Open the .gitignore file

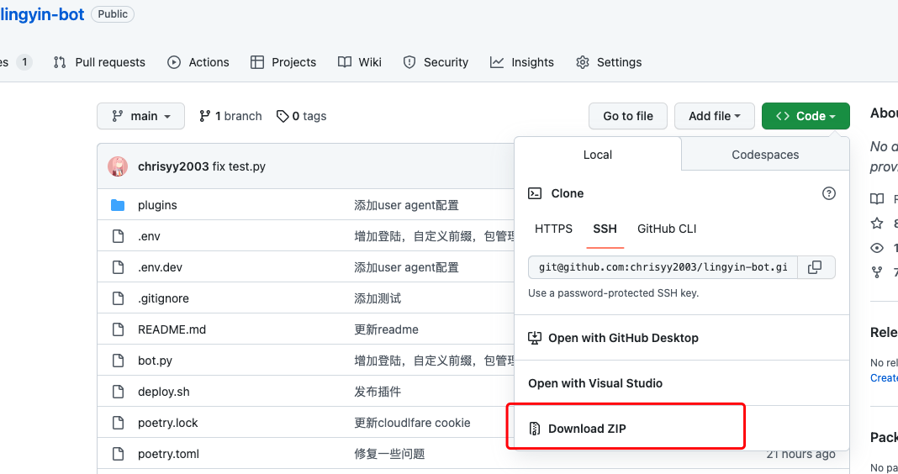[163, 298]
